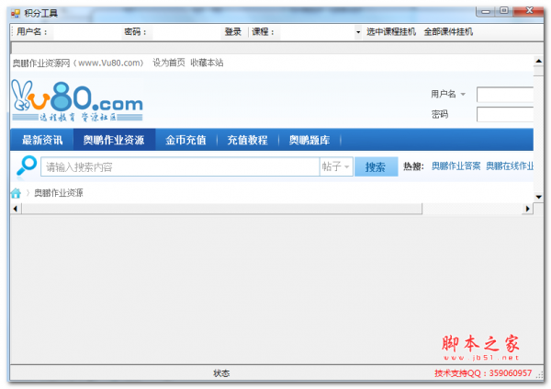Click the 积分工具 title bar app icon
Viewport: 551px width, 389px height.
(15, 14)
